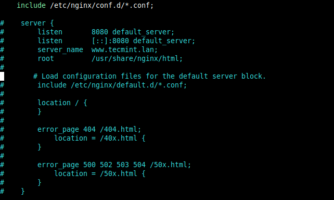Screen dimensions: 334x200
Task: Click the white cursor block at line start
Action: [x=2, y=77]
